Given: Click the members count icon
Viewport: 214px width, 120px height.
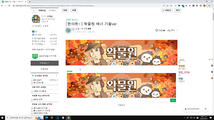Looking at the screenshot, I should (x=33, y=35).
